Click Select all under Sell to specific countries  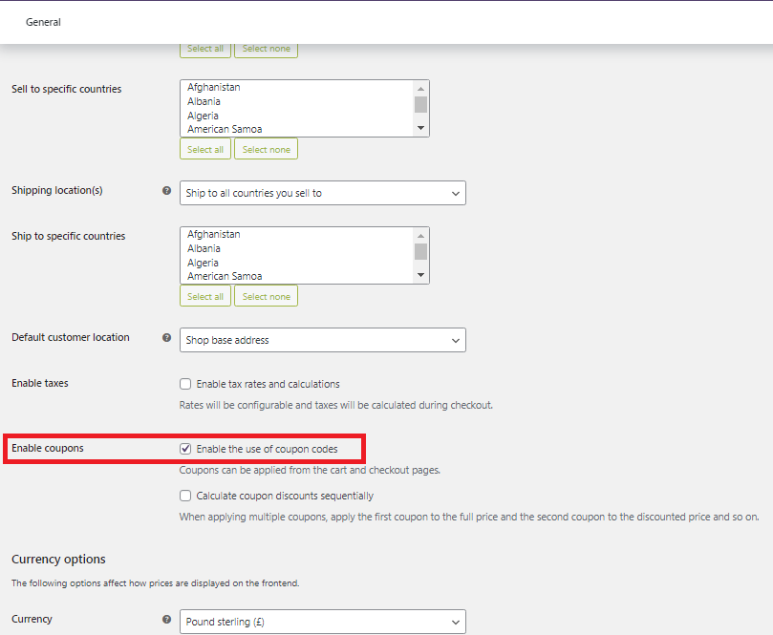(x=205, y=149)
